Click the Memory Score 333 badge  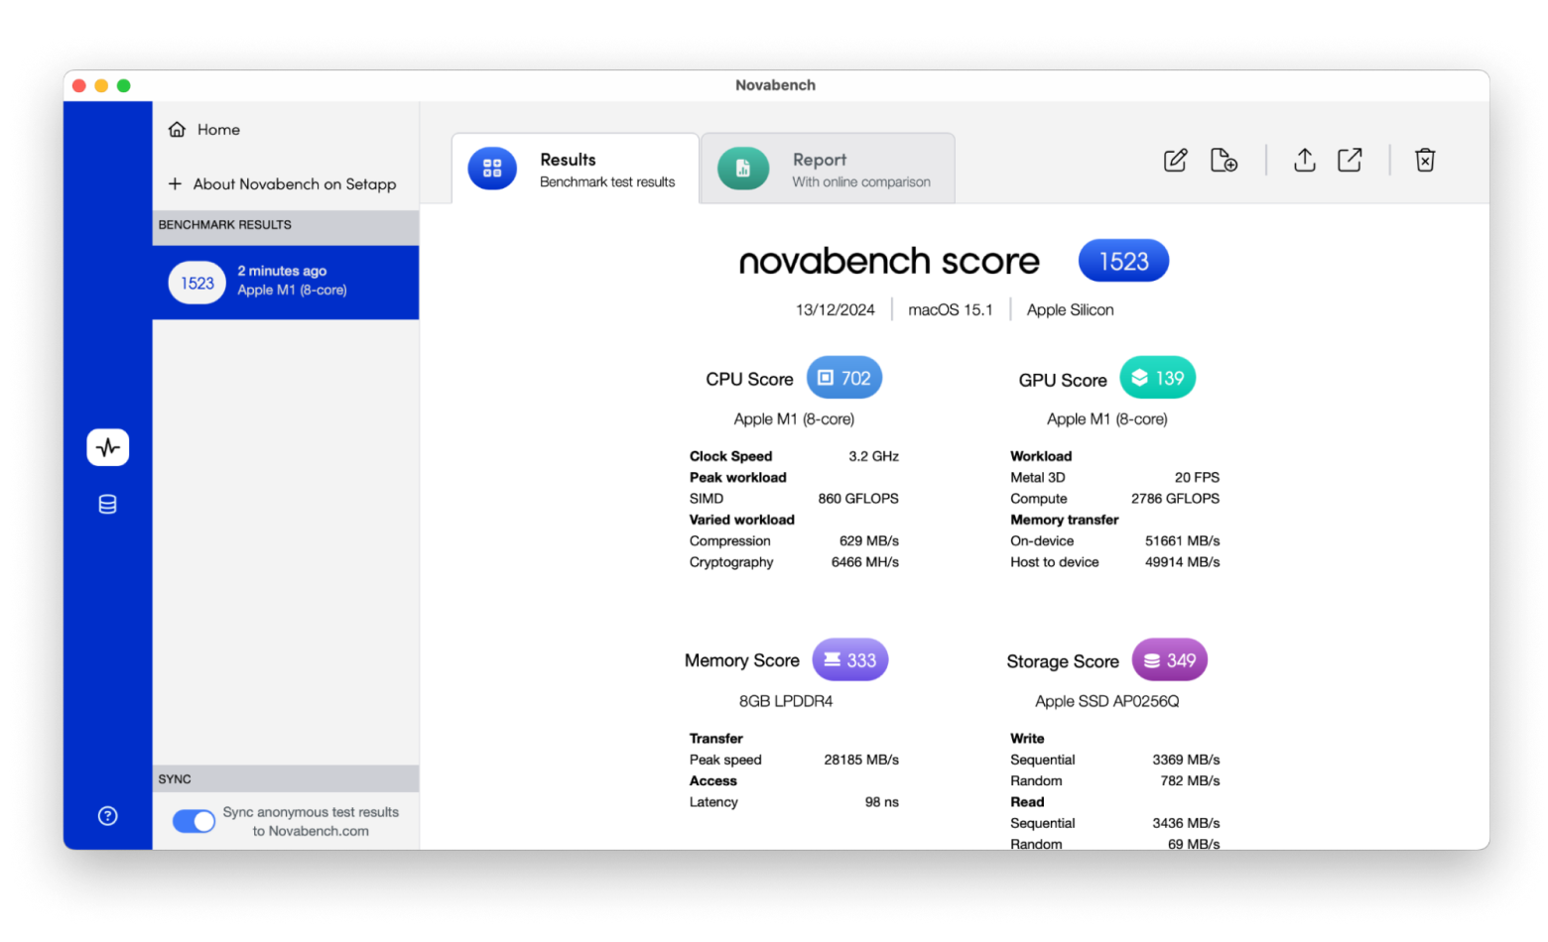[x=850, y=660]
